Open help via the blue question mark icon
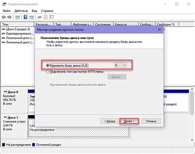Screen dimensions: 195x154 click(x=26, y=17)
